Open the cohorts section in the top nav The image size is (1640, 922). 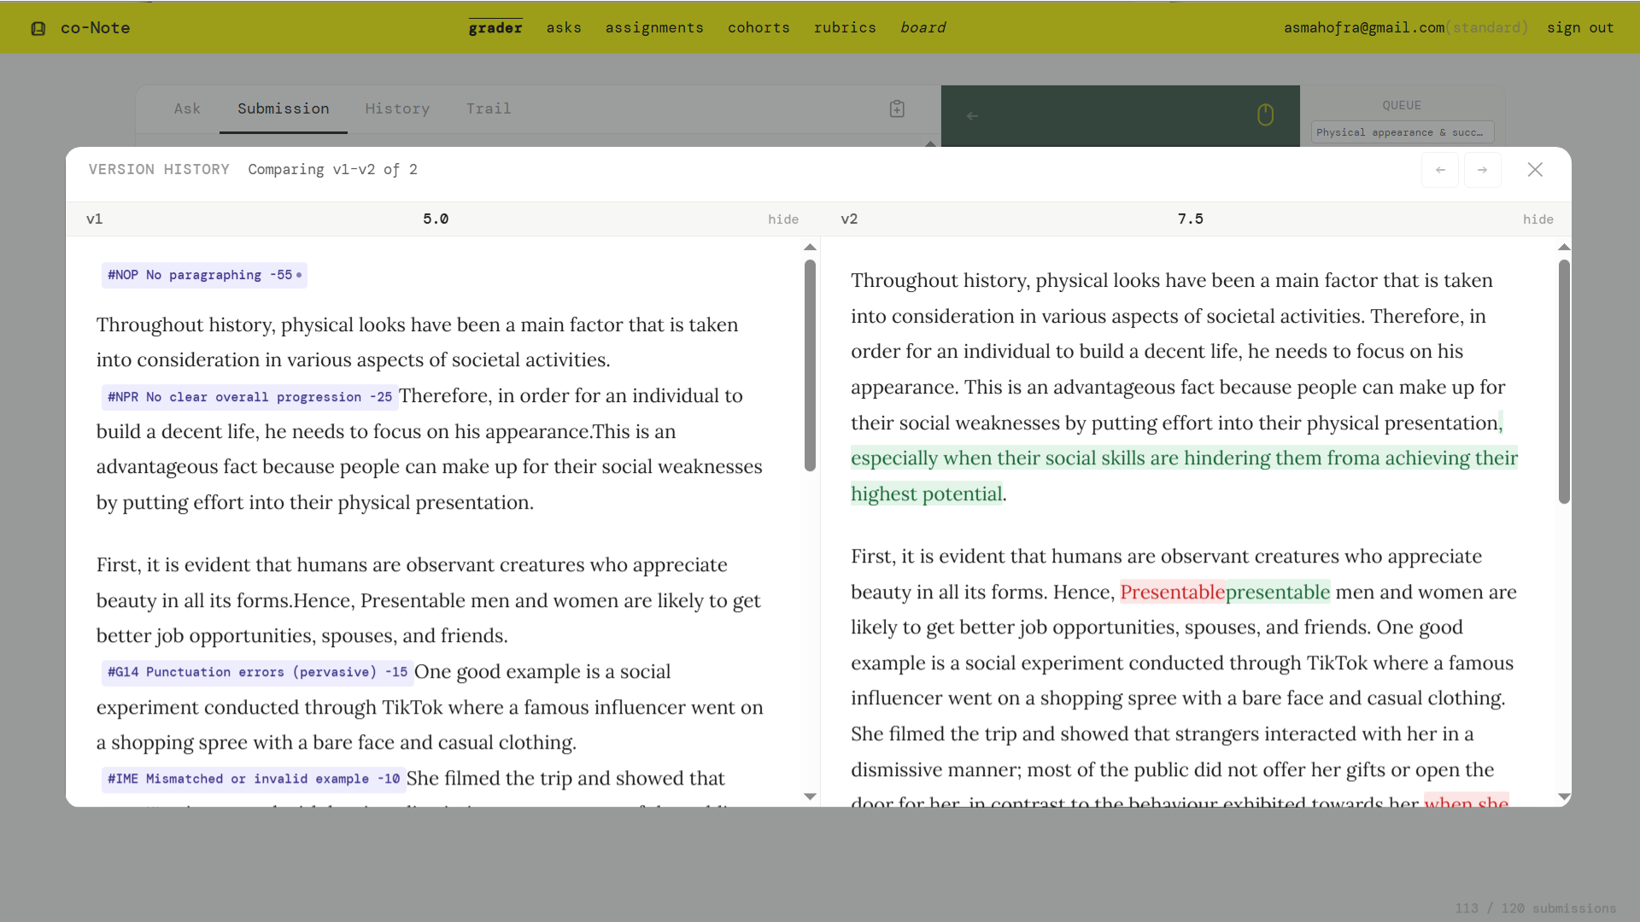pos(758,28)
